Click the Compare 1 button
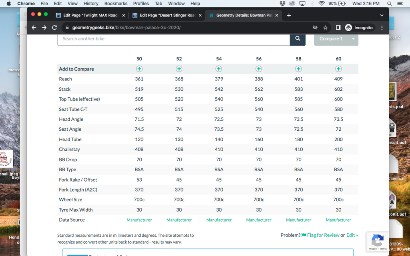 click(331, 39)
